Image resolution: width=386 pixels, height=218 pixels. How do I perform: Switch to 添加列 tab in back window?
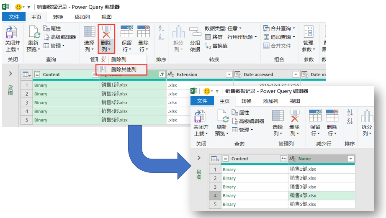(82, 17)
